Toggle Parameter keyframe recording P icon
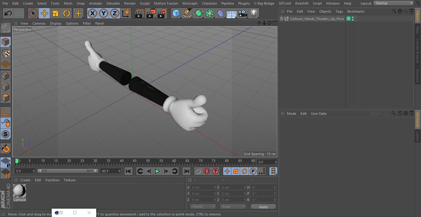 pyautogui.click(x=253, y=171)
